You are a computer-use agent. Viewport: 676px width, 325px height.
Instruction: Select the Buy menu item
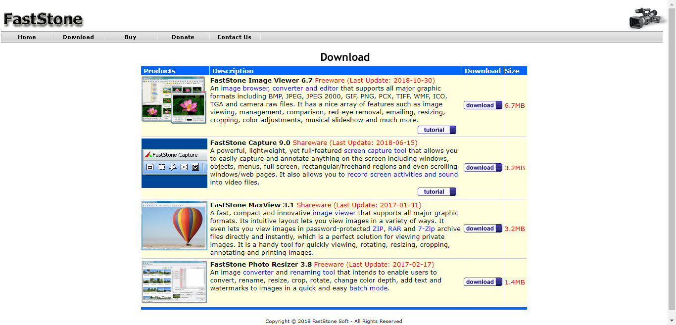(x=131, y=37)
